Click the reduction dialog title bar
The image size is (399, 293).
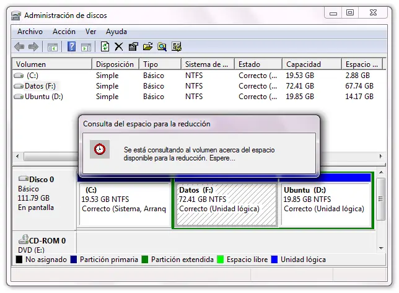click(x=199, y=124)
